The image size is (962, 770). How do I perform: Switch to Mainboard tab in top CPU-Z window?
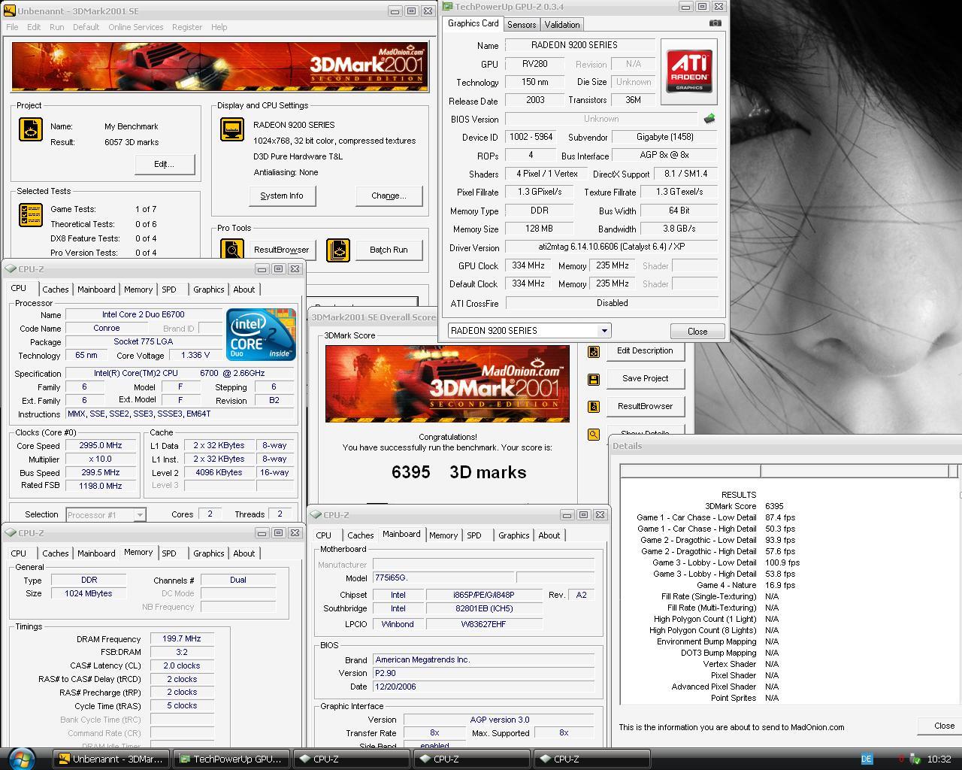tap(96, 290)
